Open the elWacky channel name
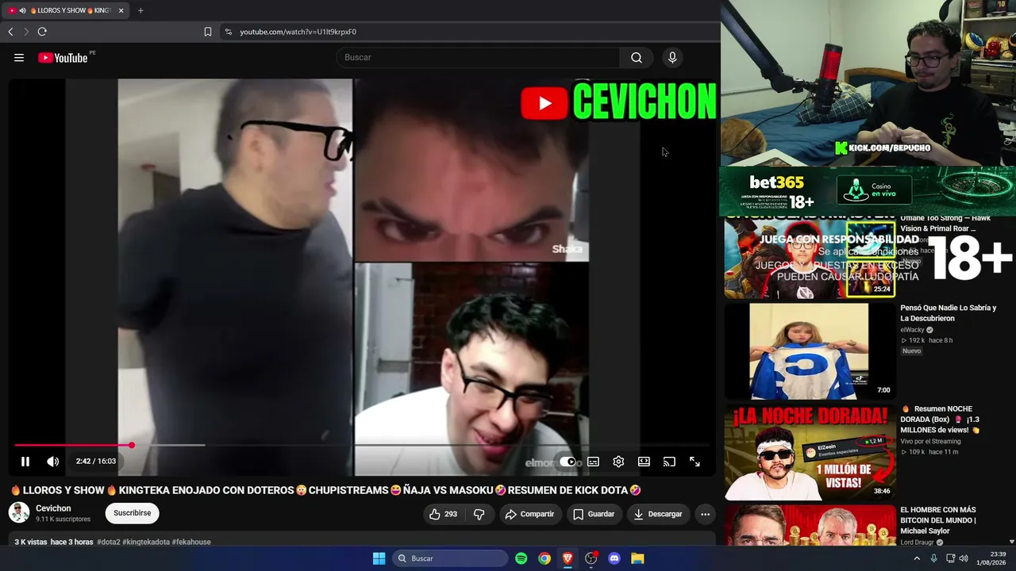The width and height of the screenshot is (1016, 571). coord(913,330)
